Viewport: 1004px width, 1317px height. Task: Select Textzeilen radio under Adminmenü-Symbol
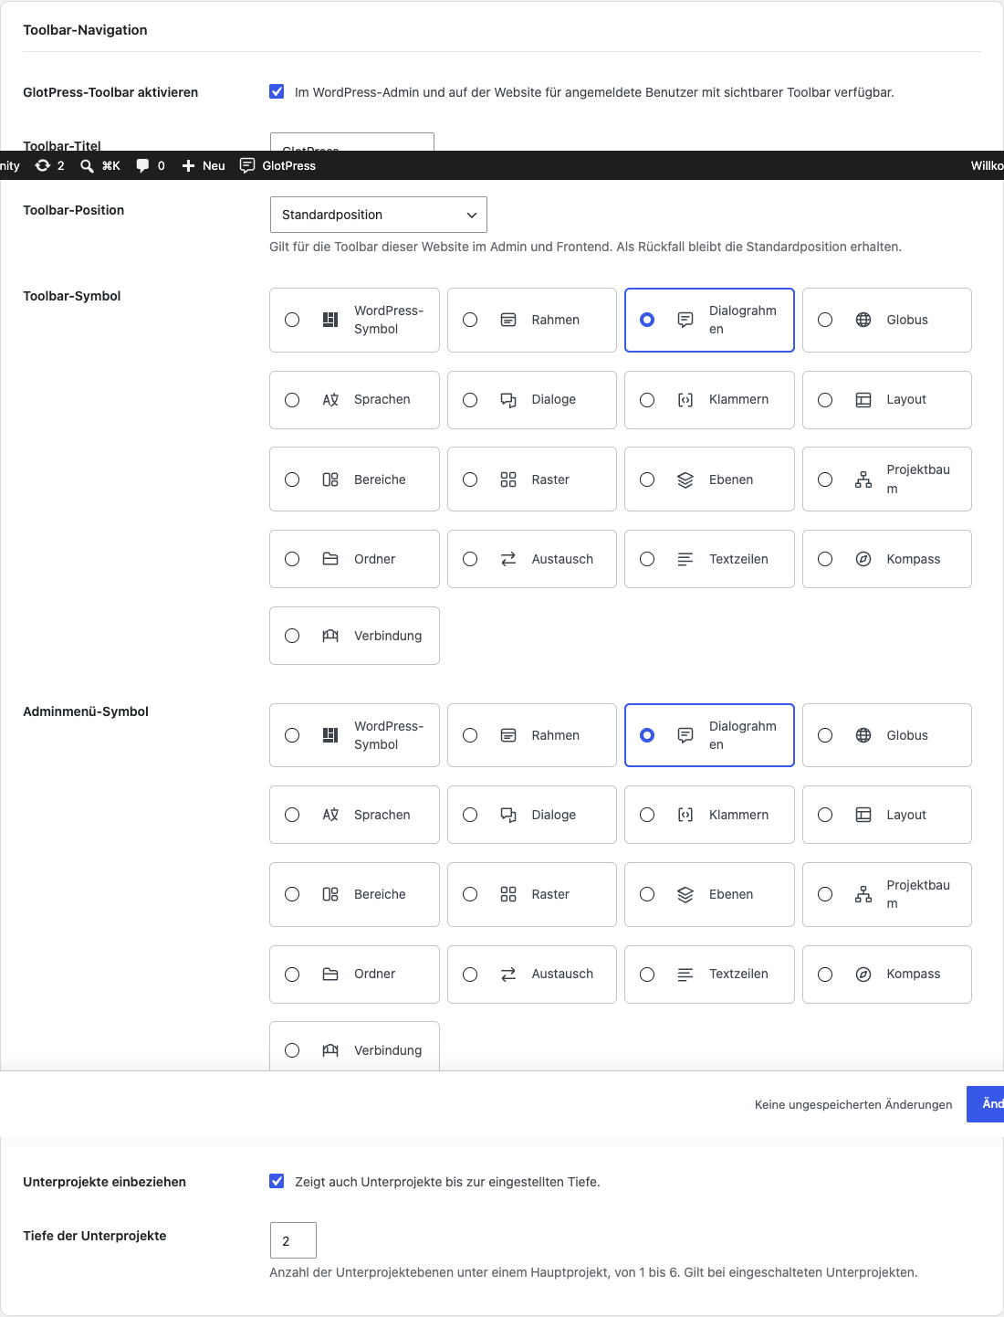pyautogui.click(x=647, y=975)
